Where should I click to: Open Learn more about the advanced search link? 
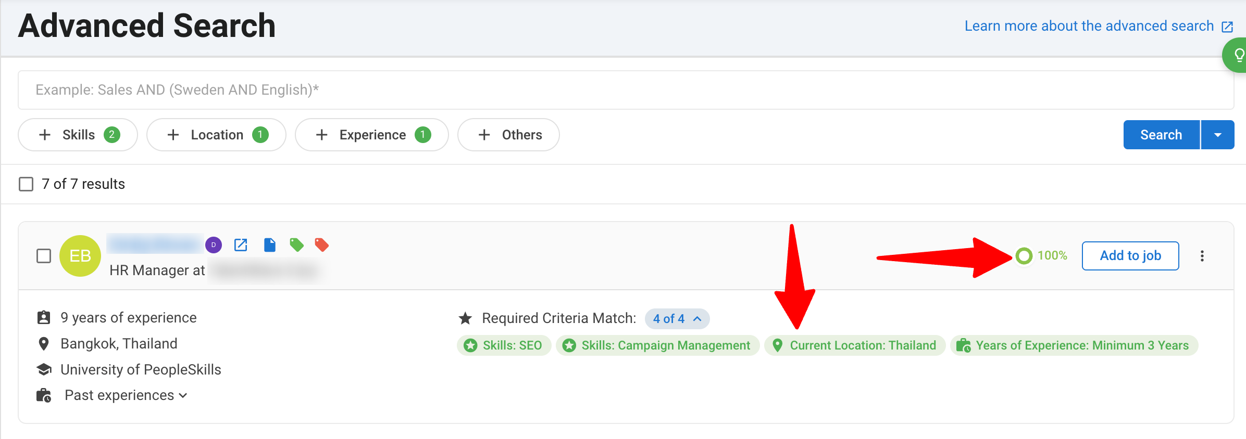pyautogui.click(x=1099, y=26)
